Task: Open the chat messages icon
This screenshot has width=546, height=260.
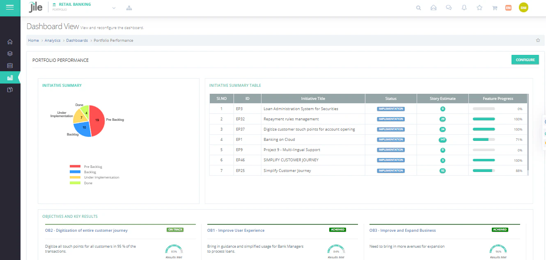Action: 449,7
